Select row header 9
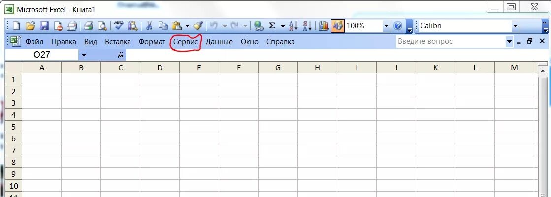This screenshot has height=197, width=551. (14, 174)
